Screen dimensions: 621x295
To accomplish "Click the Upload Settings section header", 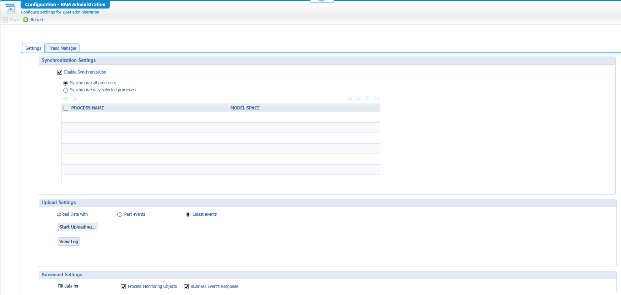I will 328,203.
